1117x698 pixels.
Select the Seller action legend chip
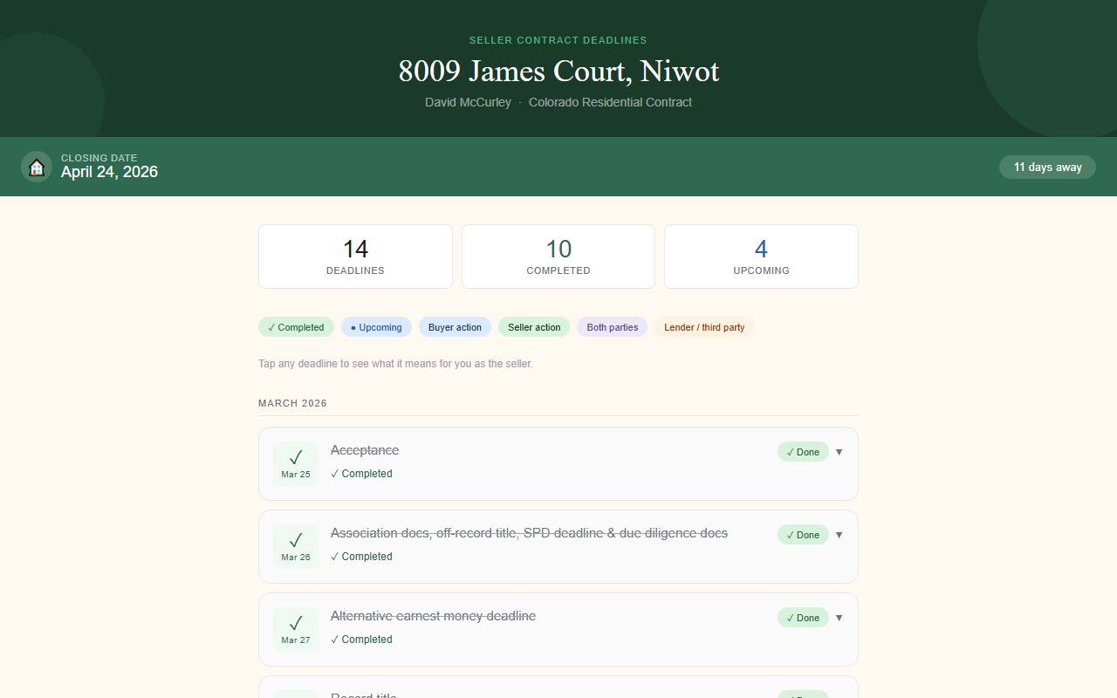[x=534, y=327]
